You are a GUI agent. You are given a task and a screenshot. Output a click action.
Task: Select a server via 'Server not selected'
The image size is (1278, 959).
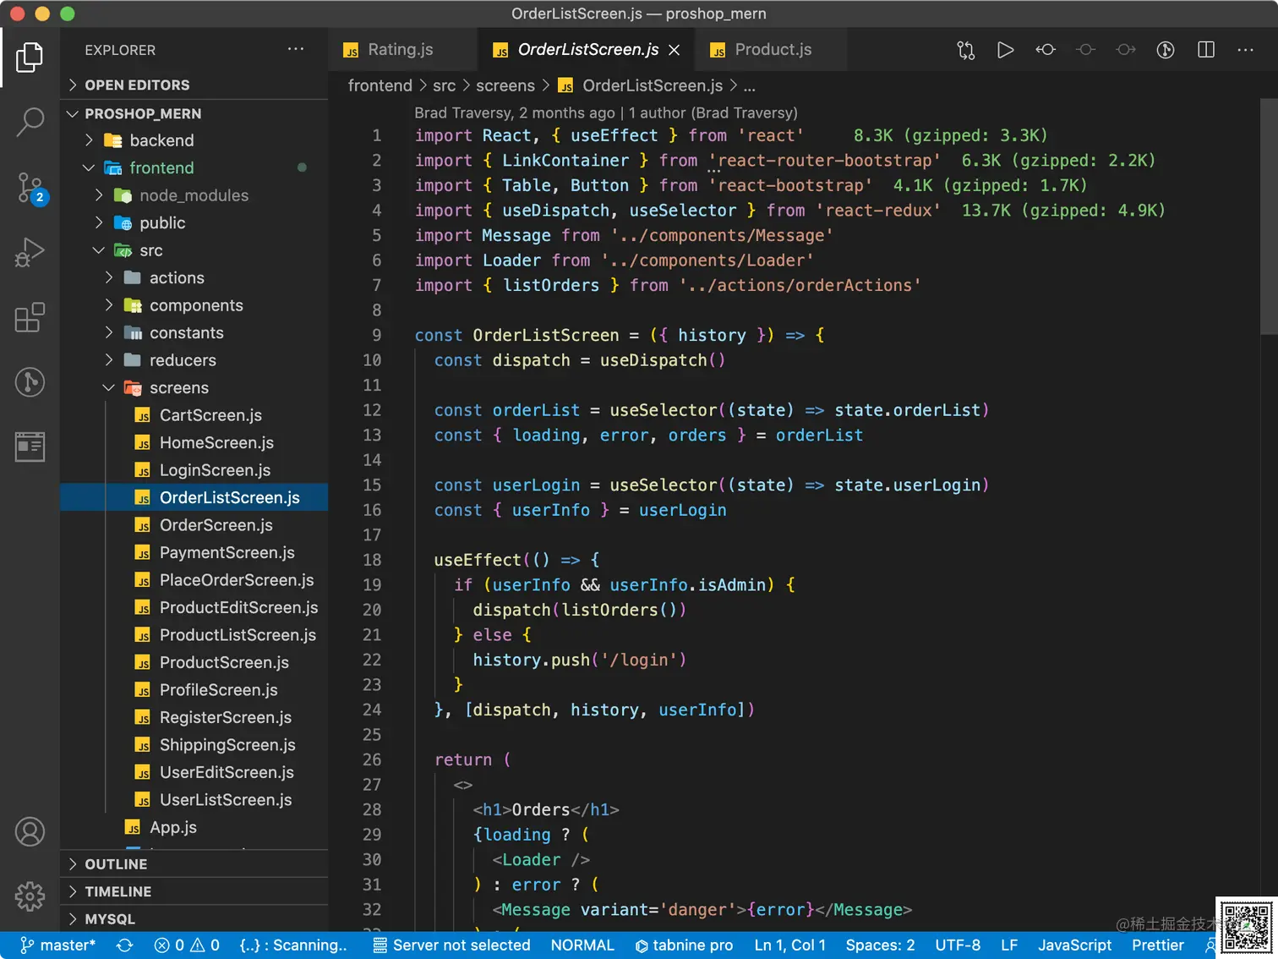451,945
